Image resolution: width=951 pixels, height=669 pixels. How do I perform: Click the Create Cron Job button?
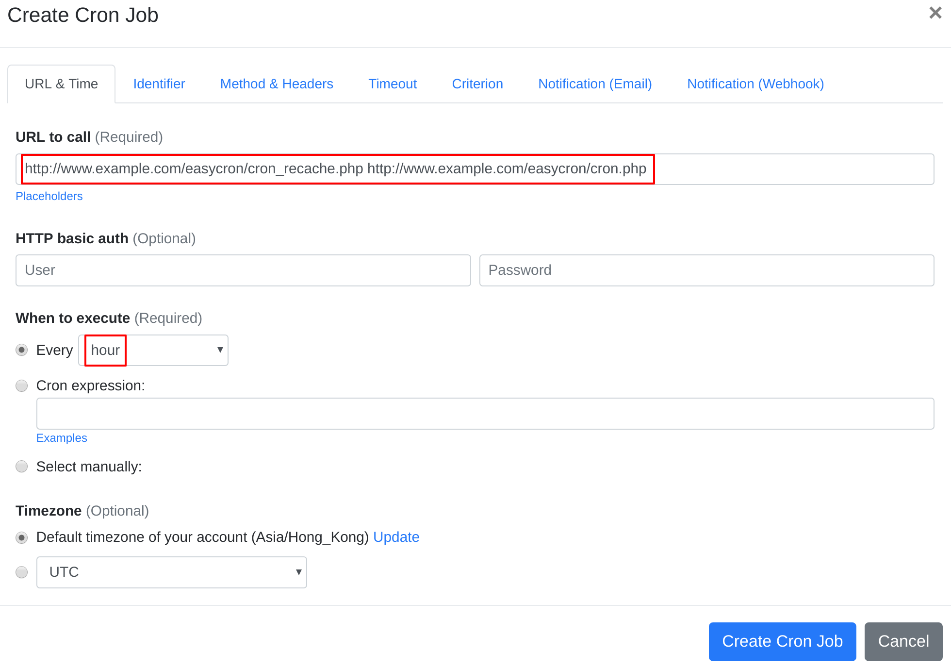coord(782,640)
